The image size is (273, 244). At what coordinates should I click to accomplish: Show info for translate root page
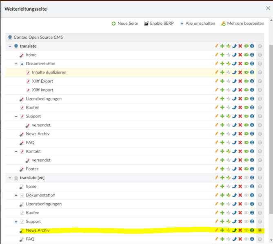coord(252,46)
